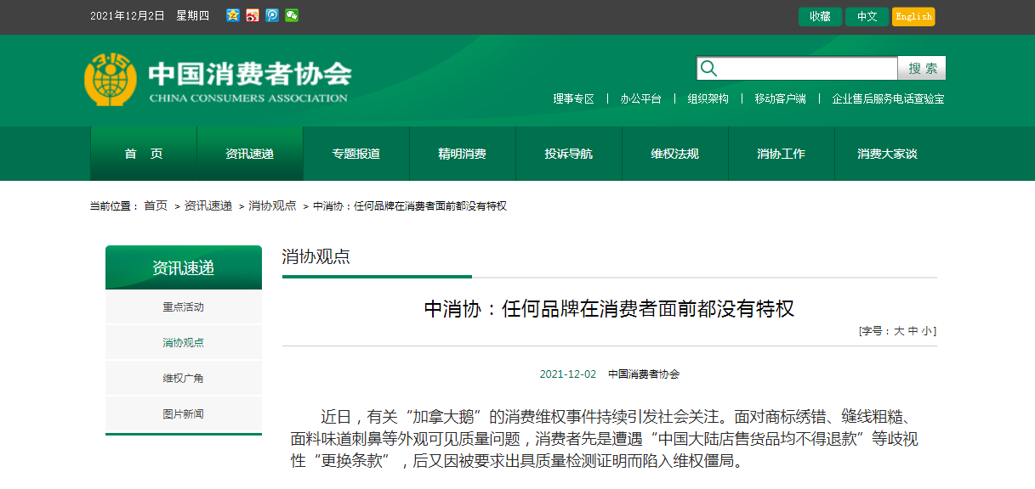This screenshot has width=1035, height=489.
Task: Open the 投诉导航 navigation item
Action: pyautogui.click(x=569, y=154)
